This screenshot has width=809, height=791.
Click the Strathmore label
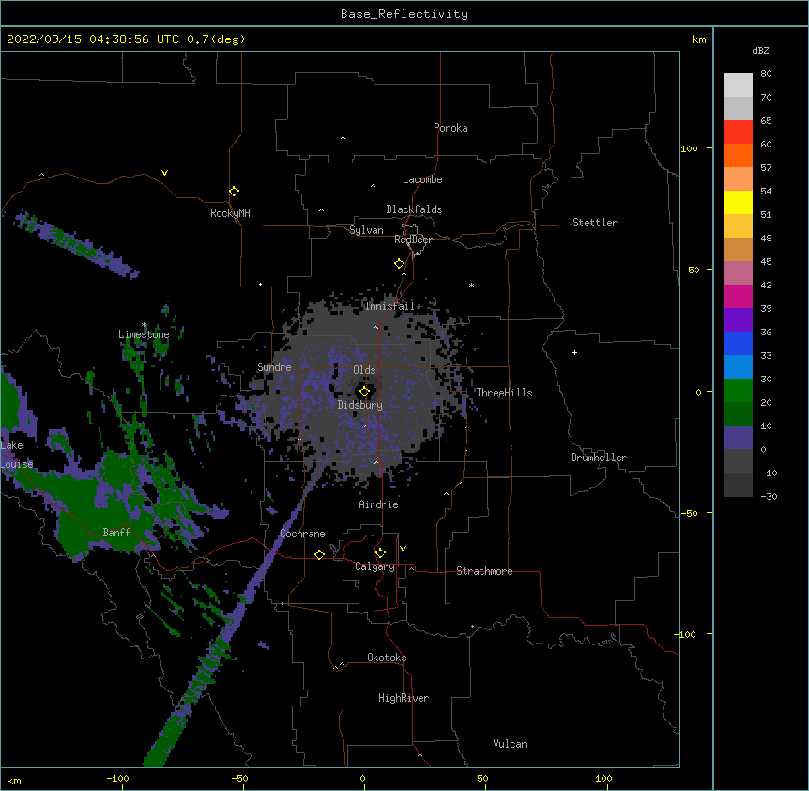pyautogui.click(x=484, y=571)
